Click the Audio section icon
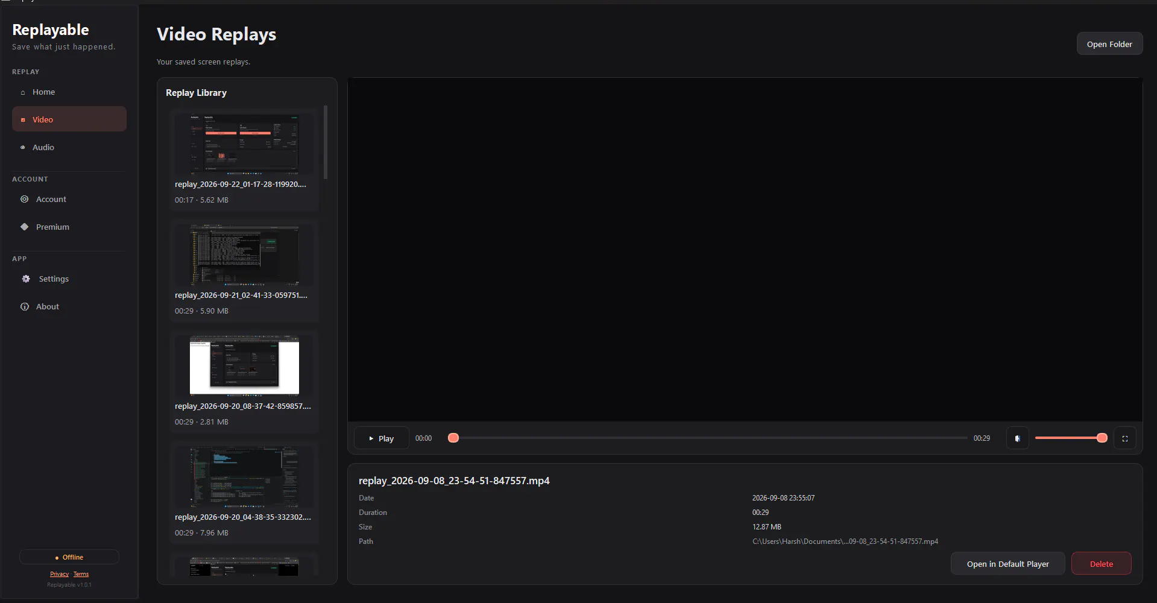Image resolution: width=1157 pixels, height=603 pixels. coord(23,147)
